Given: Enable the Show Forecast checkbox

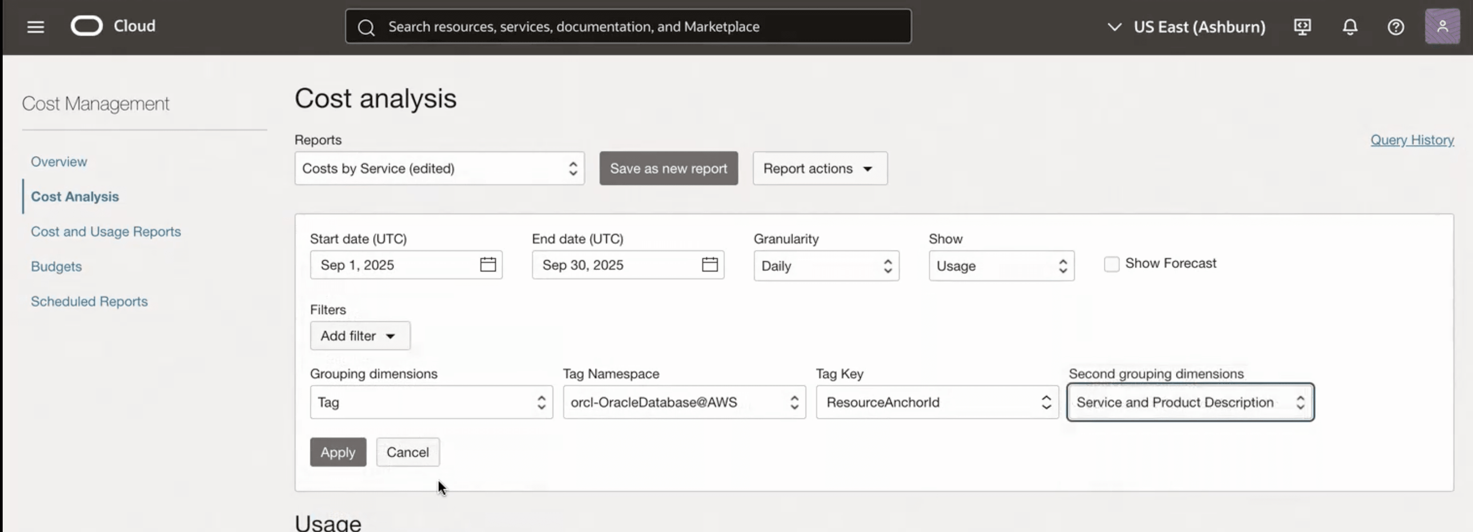Looking at the screenshot, I should (x=1111, y=264).
